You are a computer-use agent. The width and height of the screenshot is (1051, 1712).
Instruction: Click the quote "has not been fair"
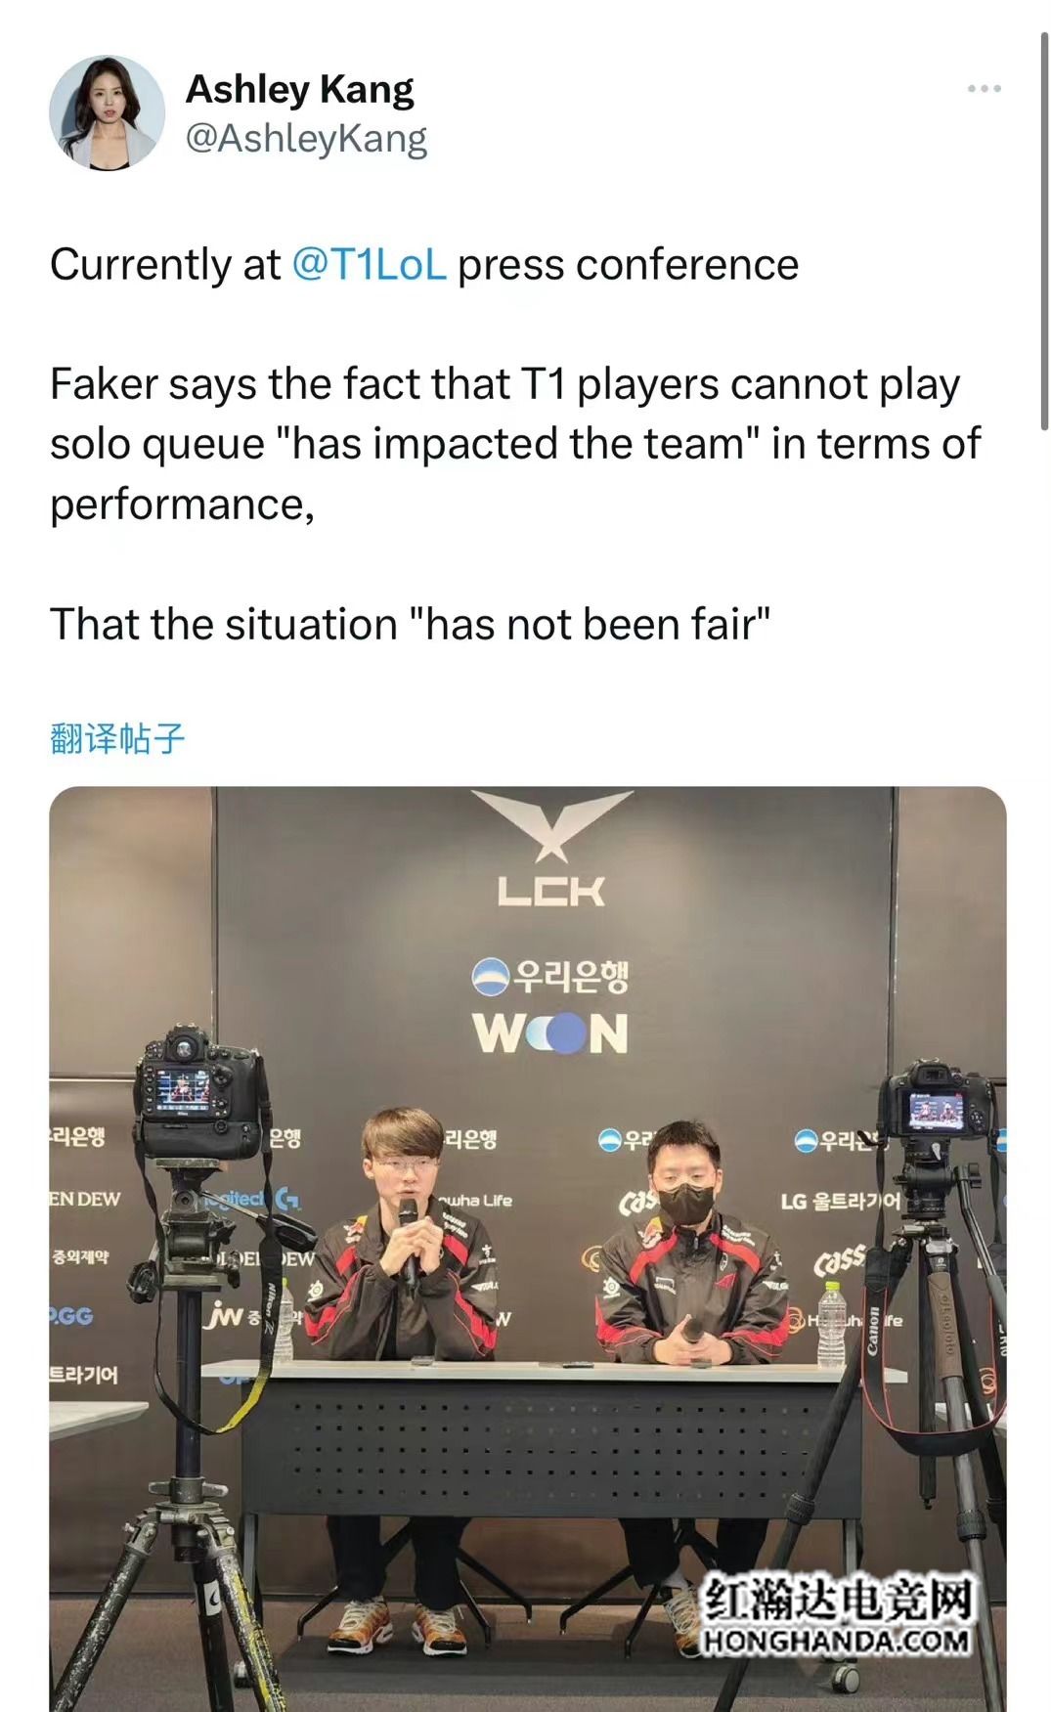pos(590,625)
